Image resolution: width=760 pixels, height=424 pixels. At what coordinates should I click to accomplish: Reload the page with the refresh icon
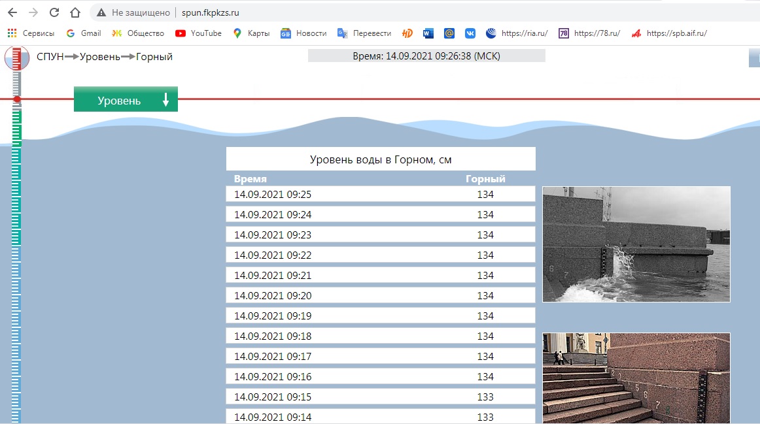54,12
